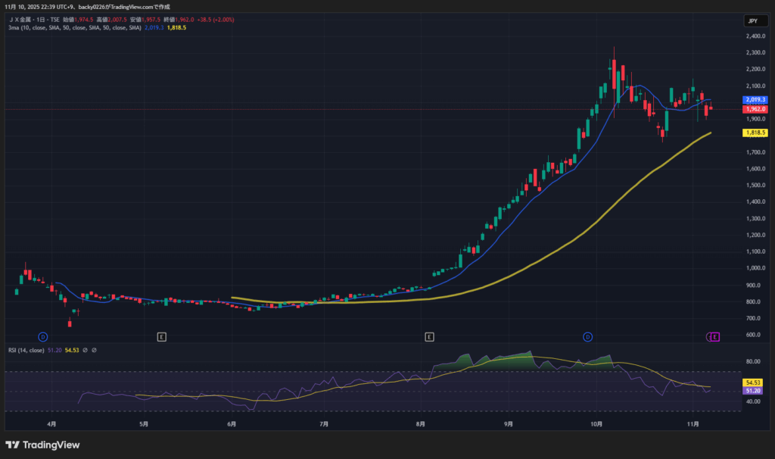Click the dividend D marker near April
The image size is (775, 459).
43,336
